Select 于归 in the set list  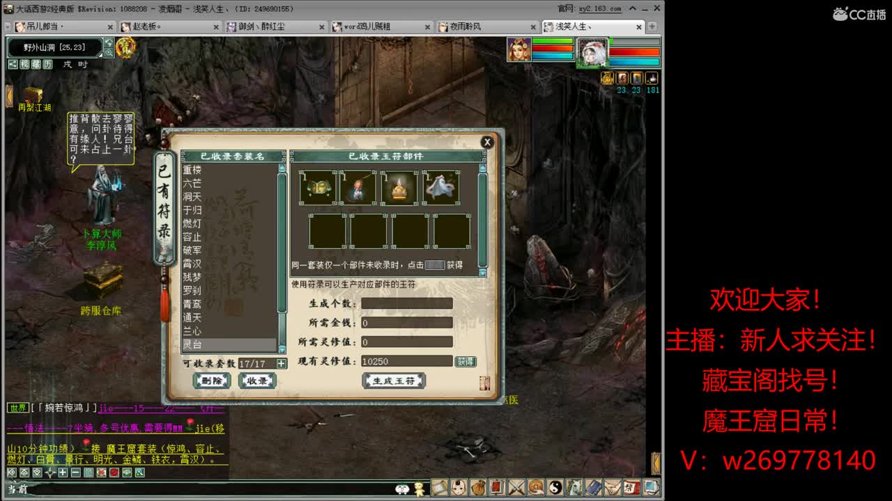[x=229, y=210]
